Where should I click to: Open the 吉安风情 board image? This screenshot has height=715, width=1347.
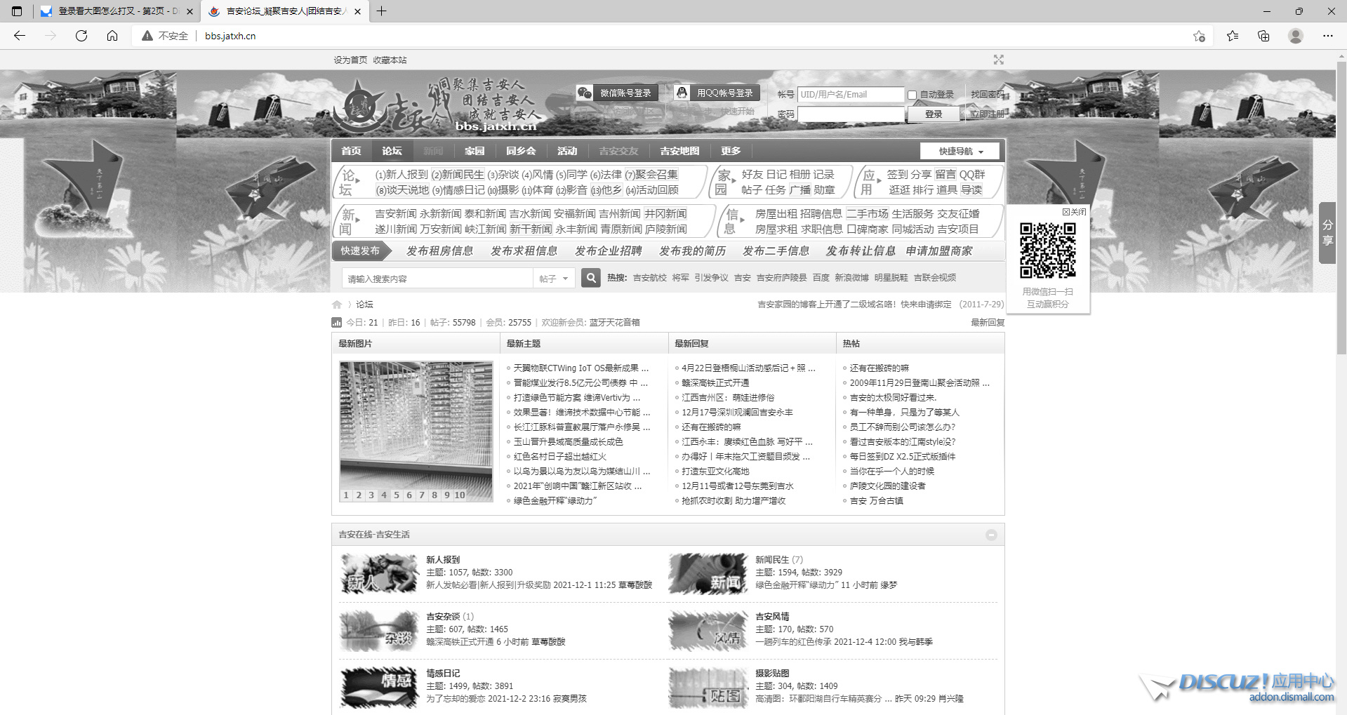click(708, 631)
